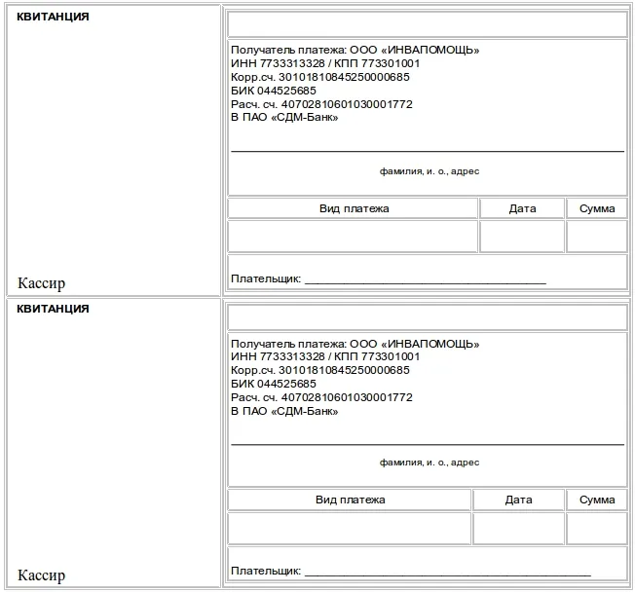Viewport: 635px width, 593px height.
Task: Click the upper receipt's фамилия, и. о., адрес caption
Action: [x=430, y=171]
